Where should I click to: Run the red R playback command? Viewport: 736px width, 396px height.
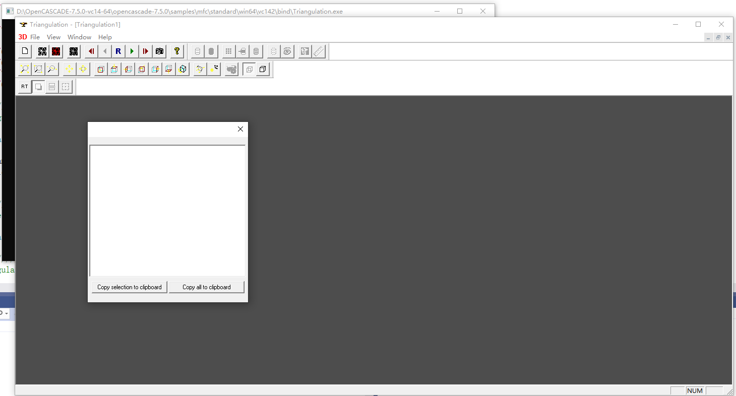click(118, 51)
